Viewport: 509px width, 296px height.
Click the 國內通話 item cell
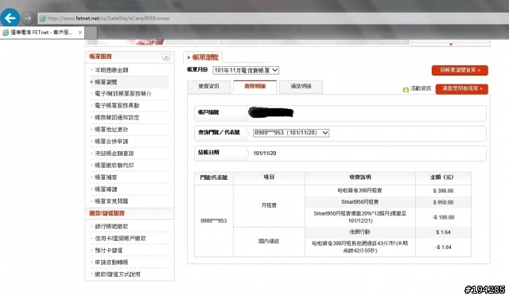(x=269, y=241)
